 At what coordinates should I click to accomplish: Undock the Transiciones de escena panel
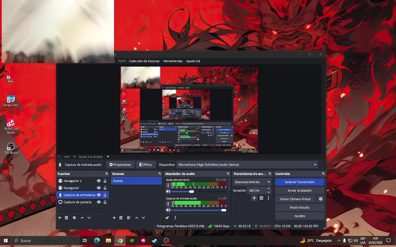270,174
